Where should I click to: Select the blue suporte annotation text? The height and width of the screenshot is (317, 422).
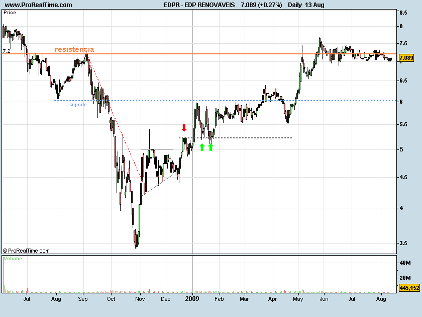[78, 105]
